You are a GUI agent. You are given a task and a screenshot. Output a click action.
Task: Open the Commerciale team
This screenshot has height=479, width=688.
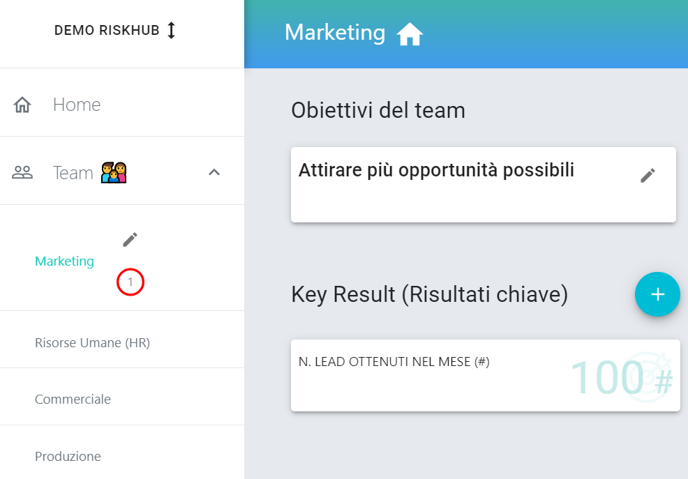[x=122, y=400]
